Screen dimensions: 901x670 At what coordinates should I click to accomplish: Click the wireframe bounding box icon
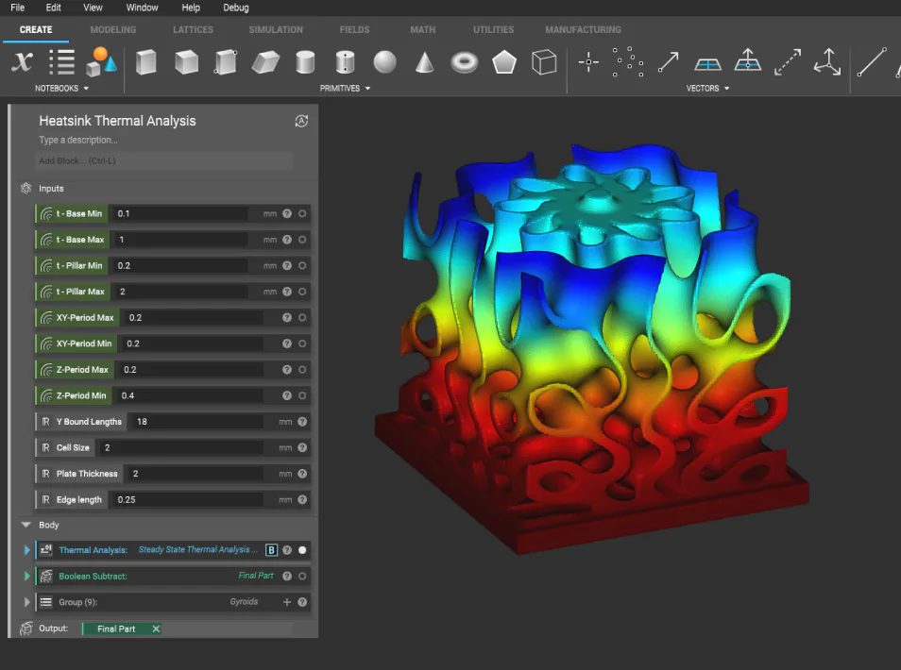(x=544, y=62)
